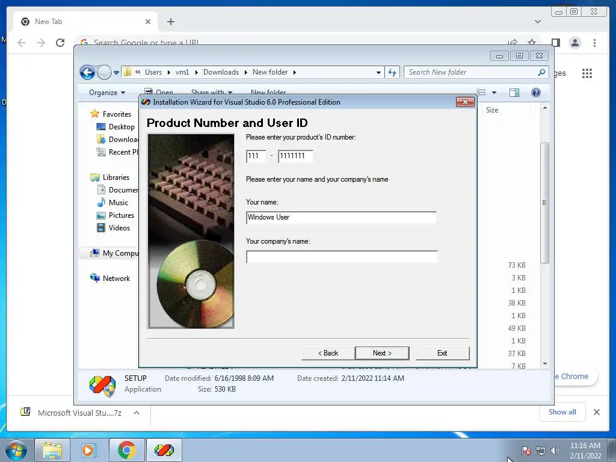Open the Organize menu
Image resolution: width=616 pixels, height=462 pixels.
(x=107, y=93)
